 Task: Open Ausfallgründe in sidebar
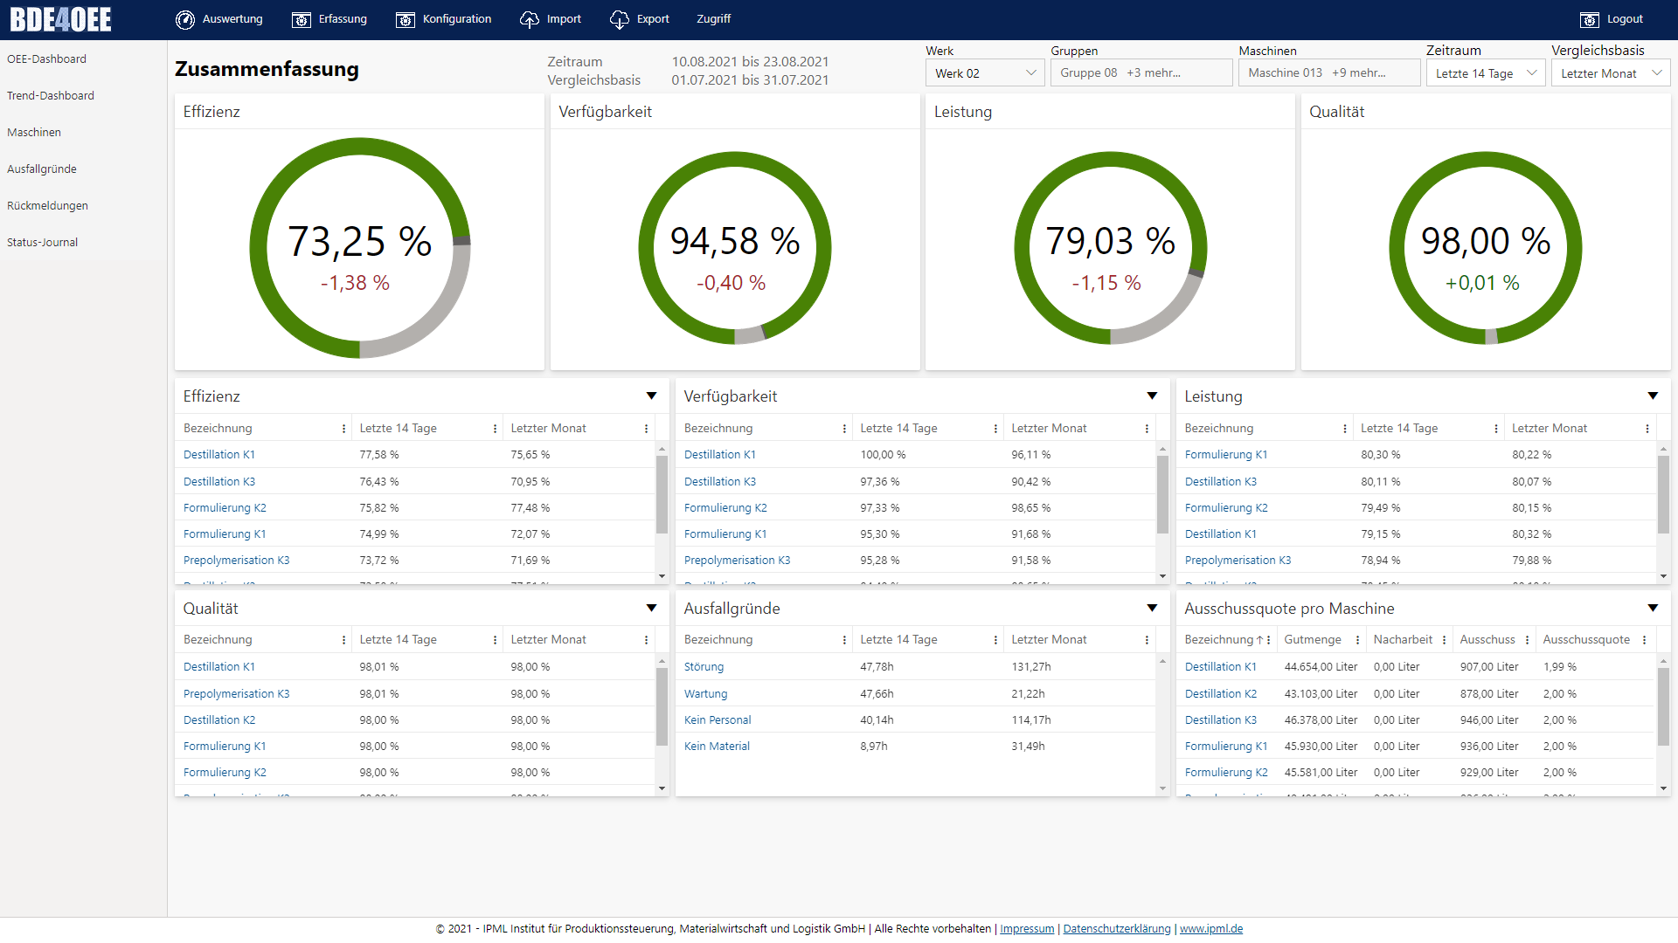[x=42, y=169]
